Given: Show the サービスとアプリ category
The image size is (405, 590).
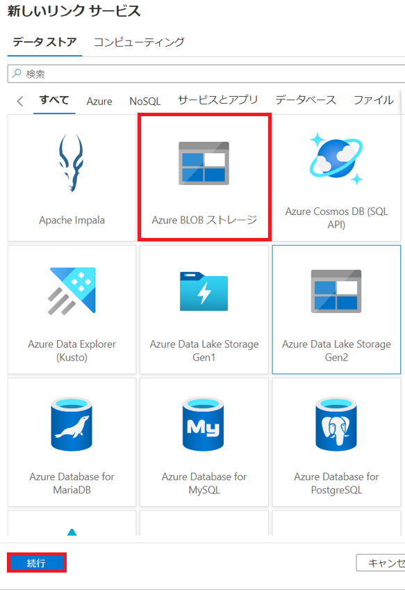Looking at the screenshot, I should 218,99.
